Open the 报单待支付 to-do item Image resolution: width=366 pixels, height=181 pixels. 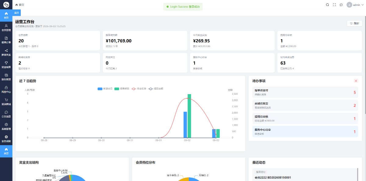tap(305, 92)
